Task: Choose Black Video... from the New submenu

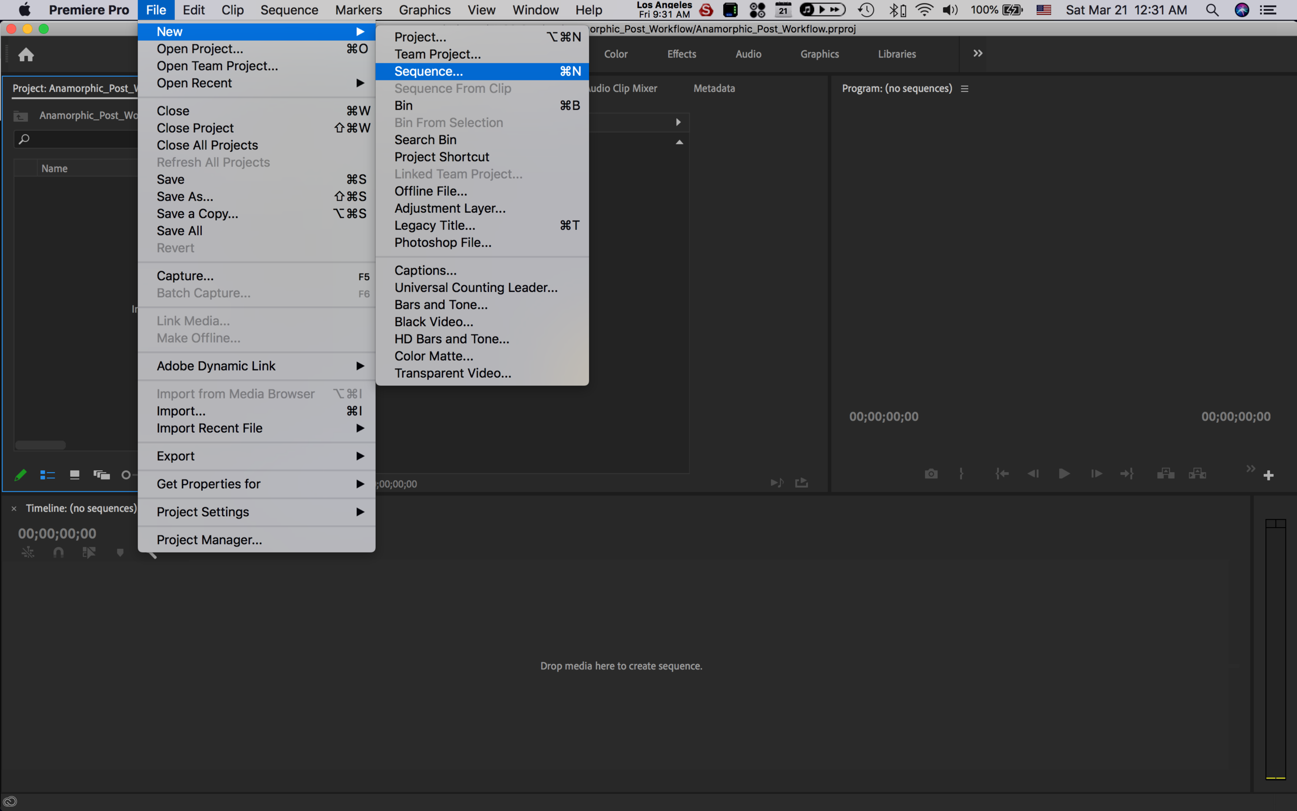Action: (482, 322)
